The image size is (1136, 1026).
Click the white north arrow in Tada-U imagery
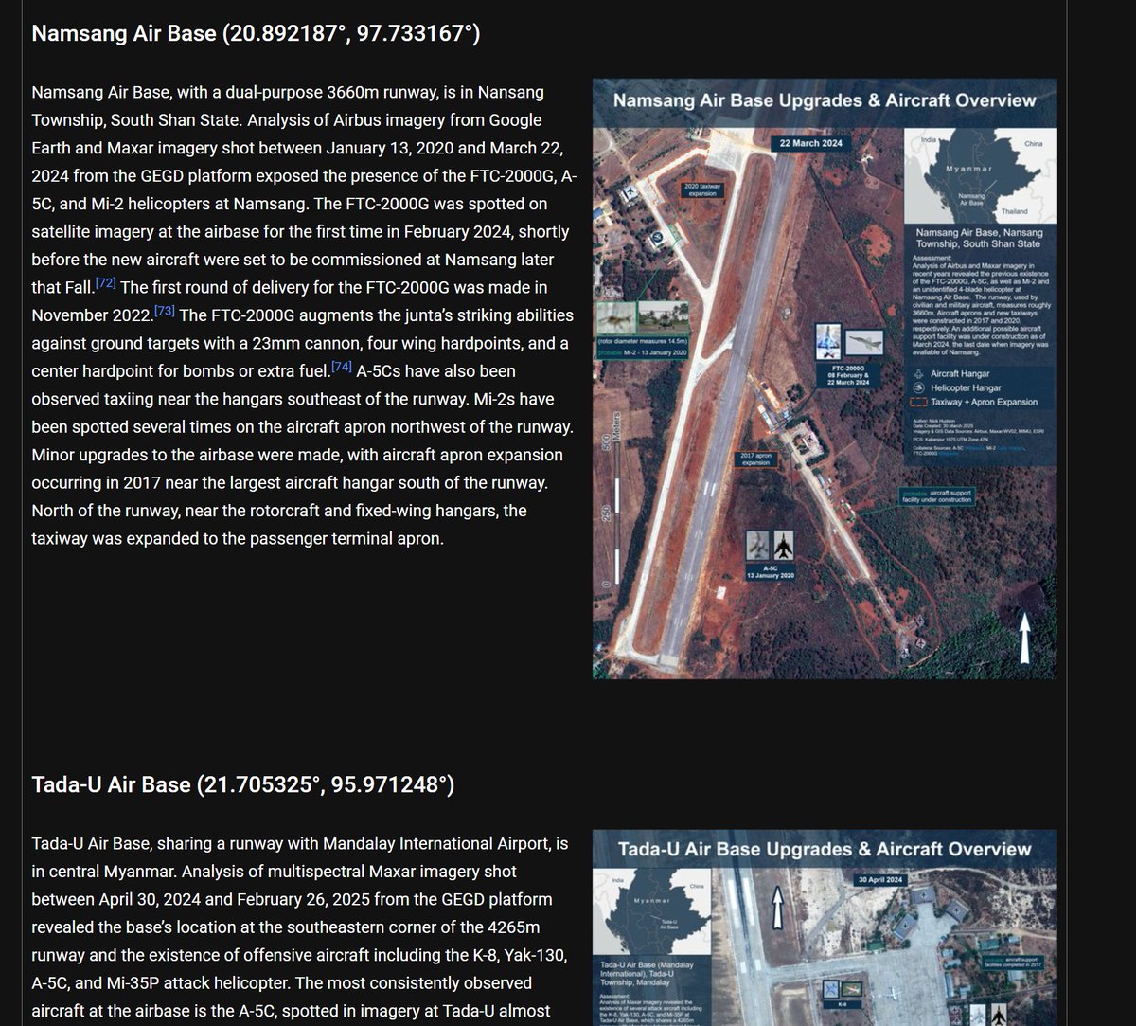click(x=778, y=908)
